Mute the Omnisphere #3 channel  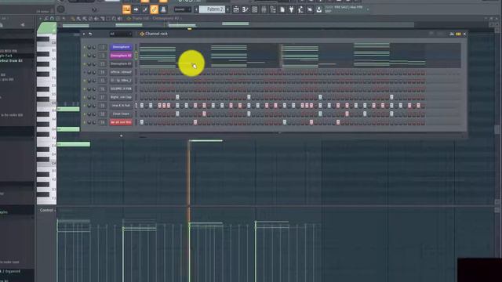tap(85, 64)
